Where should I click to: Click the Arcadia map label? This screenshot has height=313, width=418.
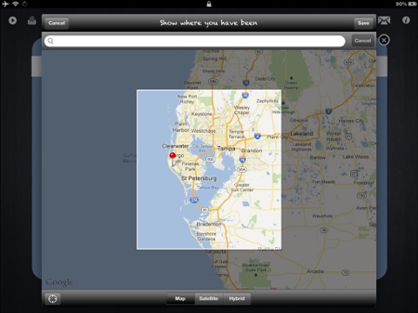point(315,271)
